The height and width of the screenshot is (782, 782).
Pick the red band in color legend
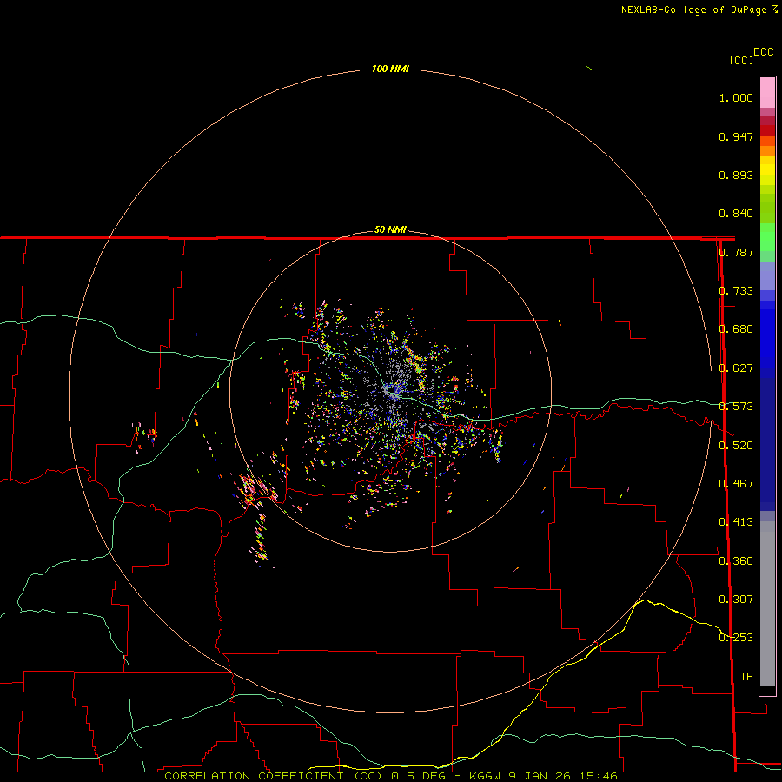click(x=767, y=129)
